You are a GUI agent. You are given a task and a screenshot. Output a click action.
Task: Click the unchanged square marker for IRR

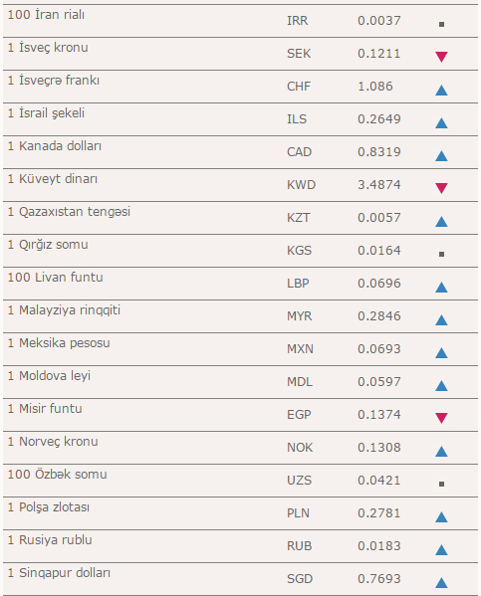[x=441, y=24]
